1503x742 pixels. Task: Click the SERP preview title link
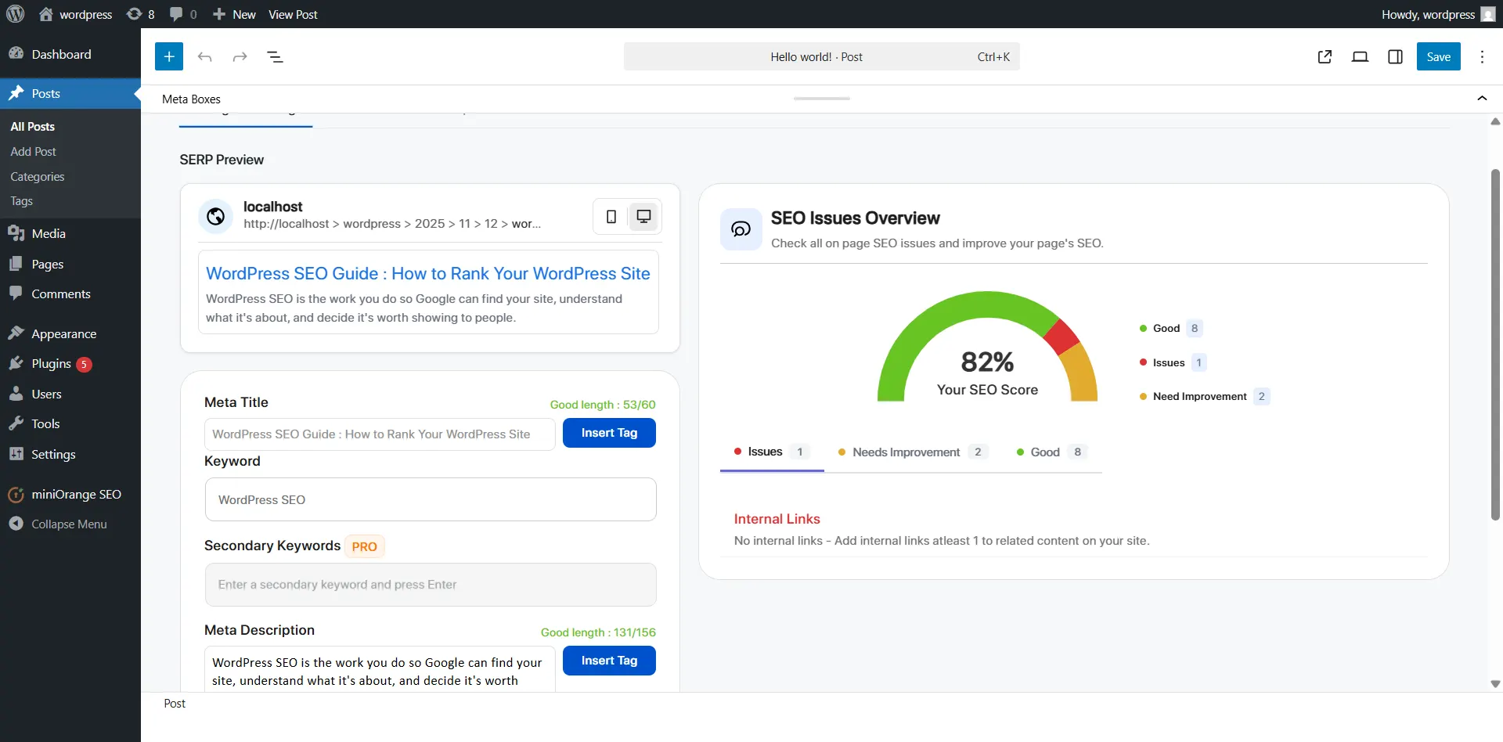[428, 273]
